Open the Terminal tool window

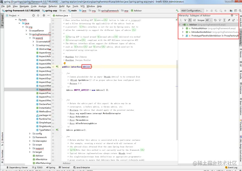[x=64, y=167]
